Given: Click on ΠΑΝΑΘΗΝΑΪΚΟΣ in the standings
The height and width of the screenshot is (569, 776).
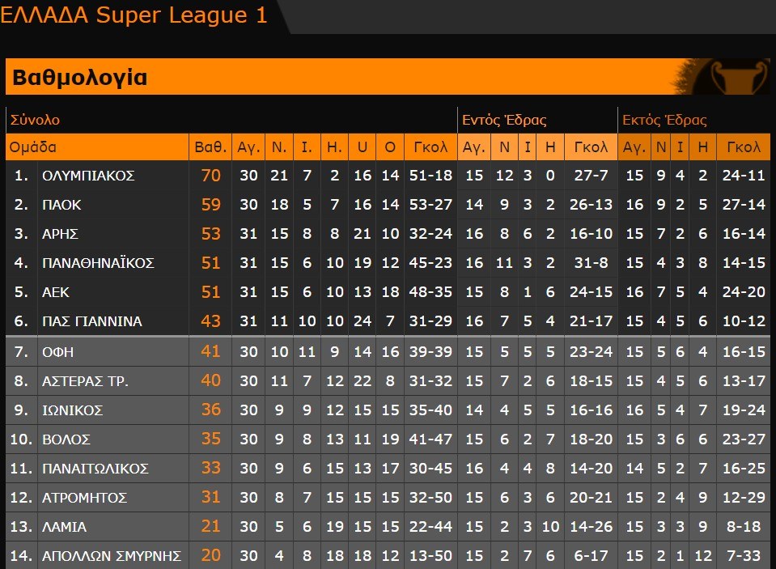Looking at the screenshot, I should 98,263.
